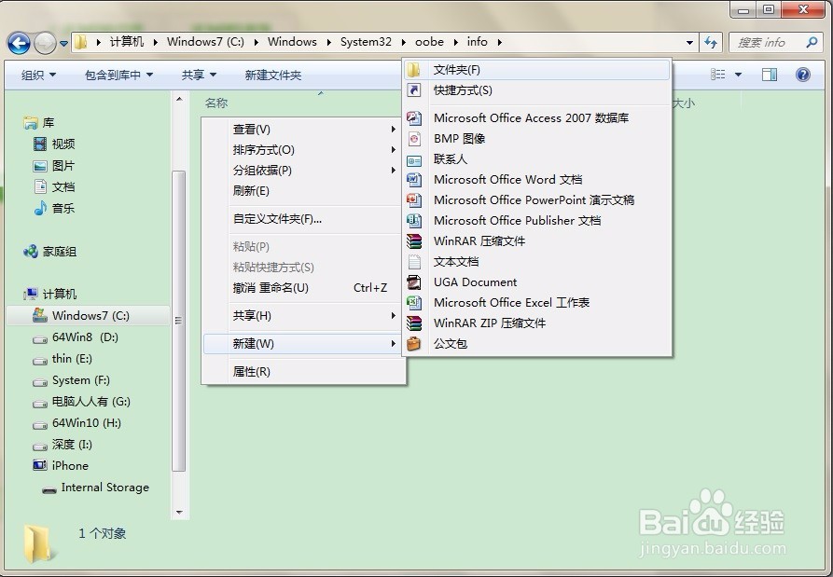The width and height of the screenshot is (833, 577).
Task: Choose 文本文档 text document entry
Action: (536, 262)
